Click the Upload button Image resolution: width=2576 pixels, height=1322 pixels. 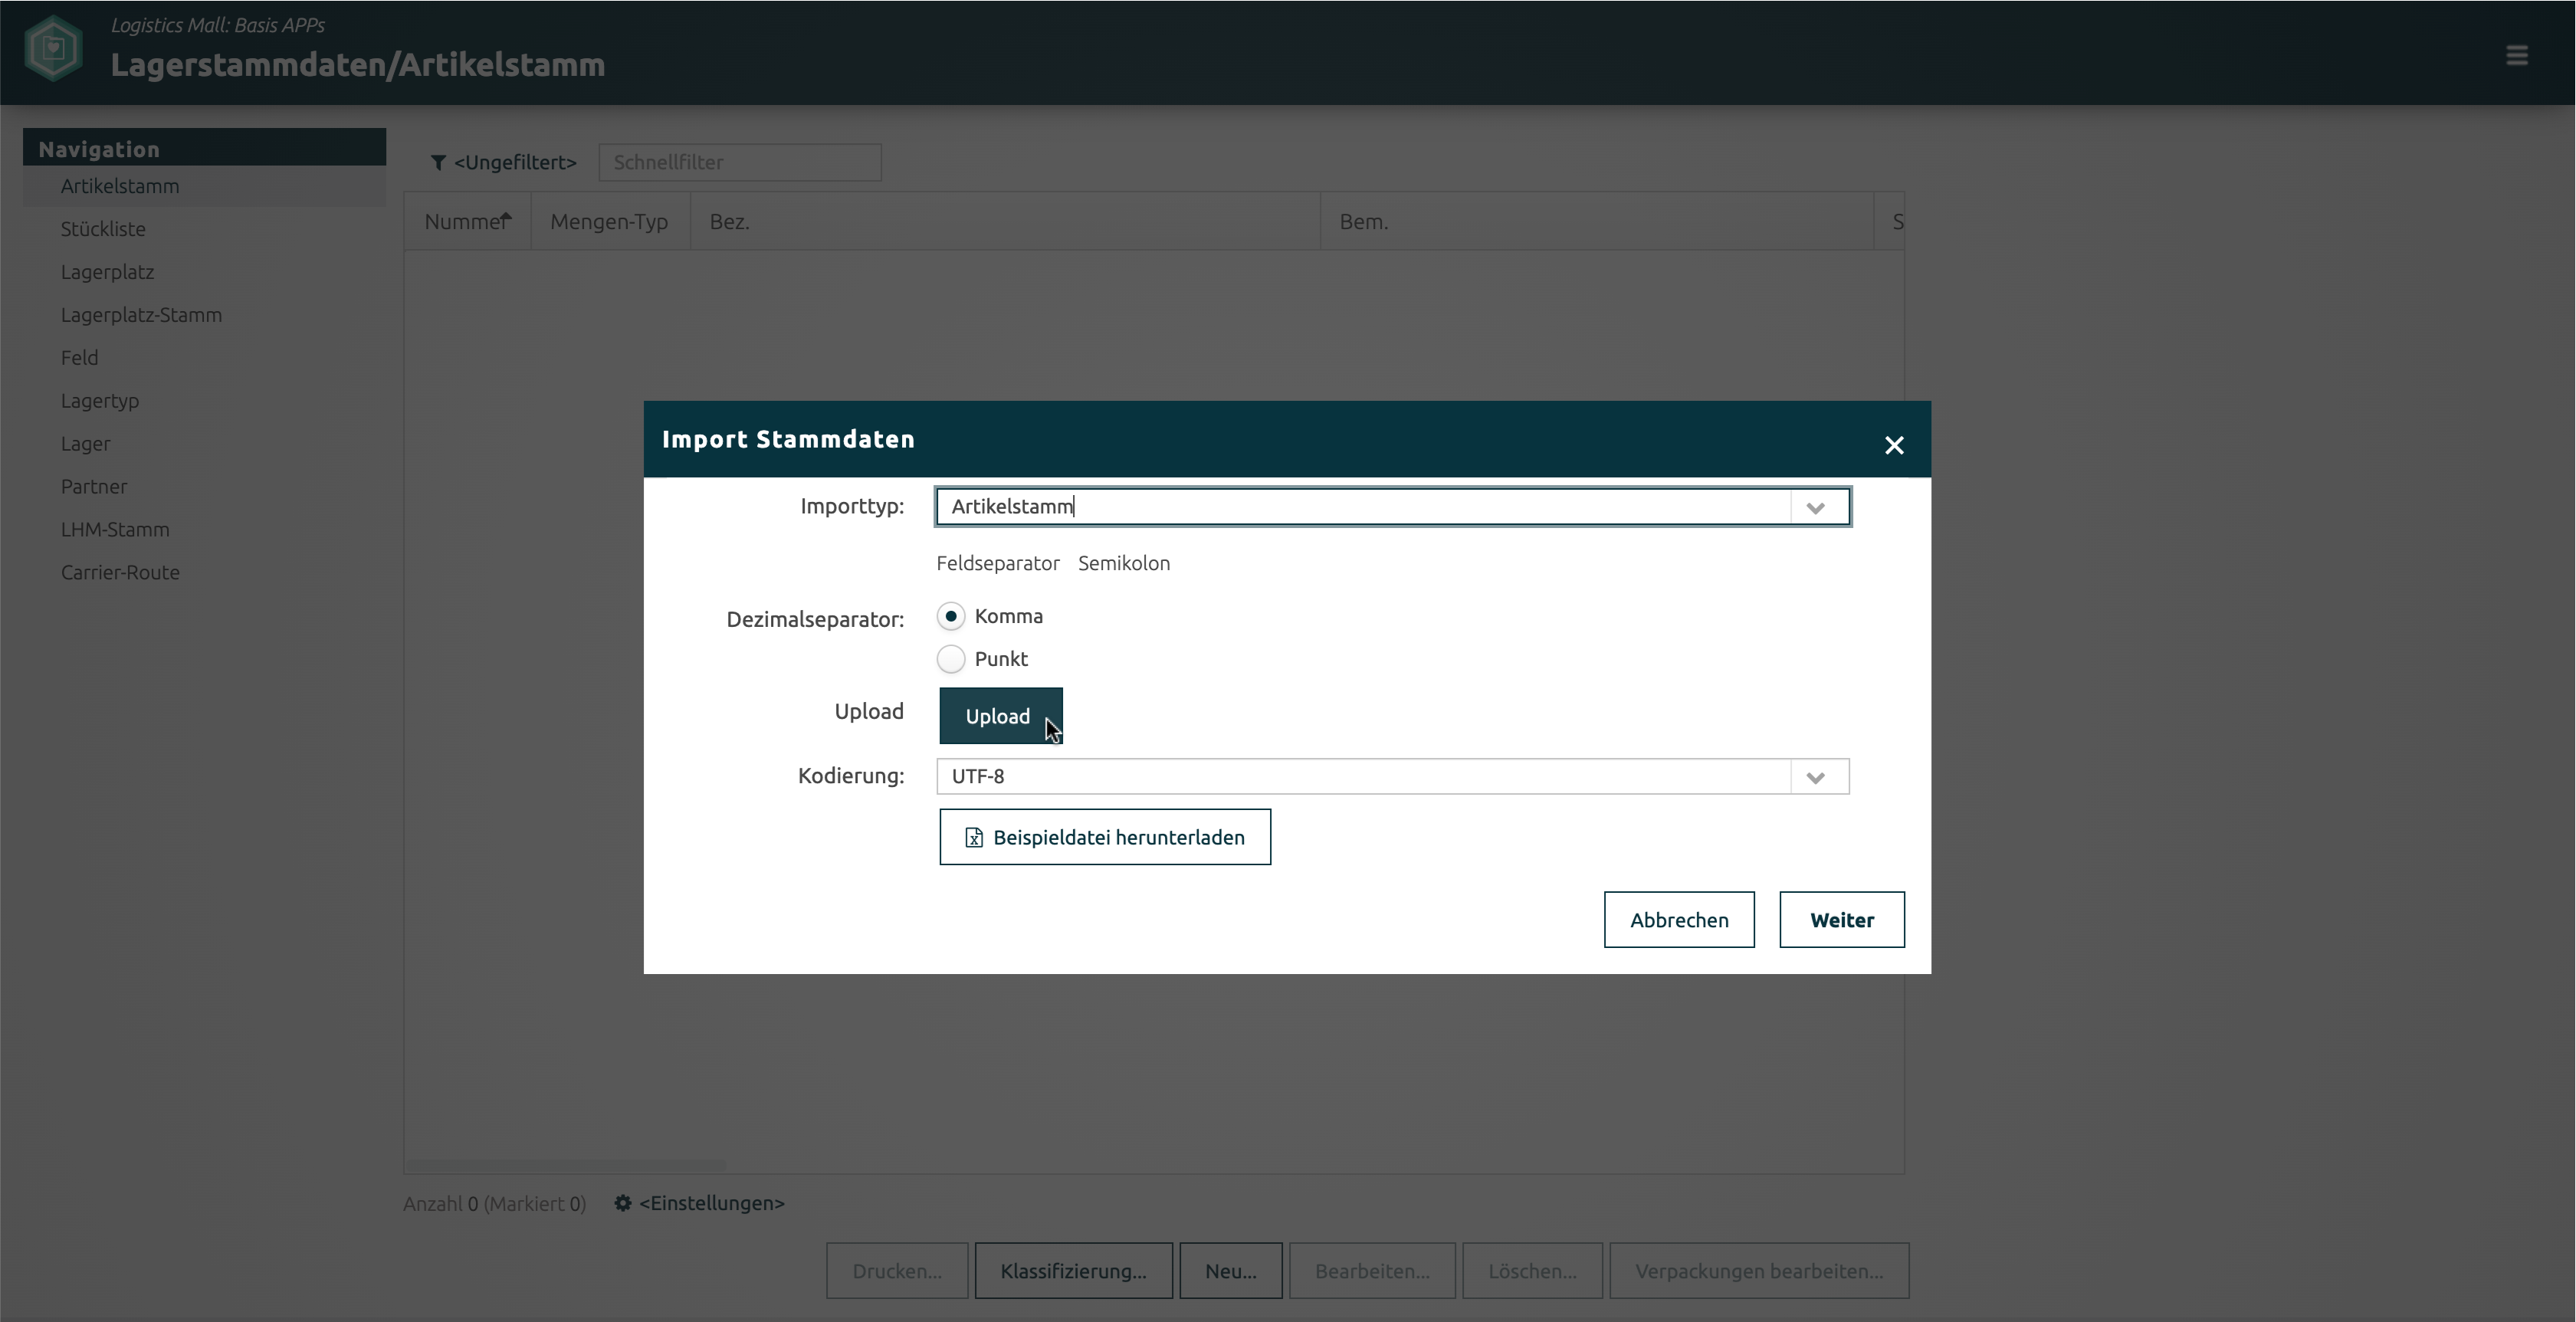click(999, 716)
